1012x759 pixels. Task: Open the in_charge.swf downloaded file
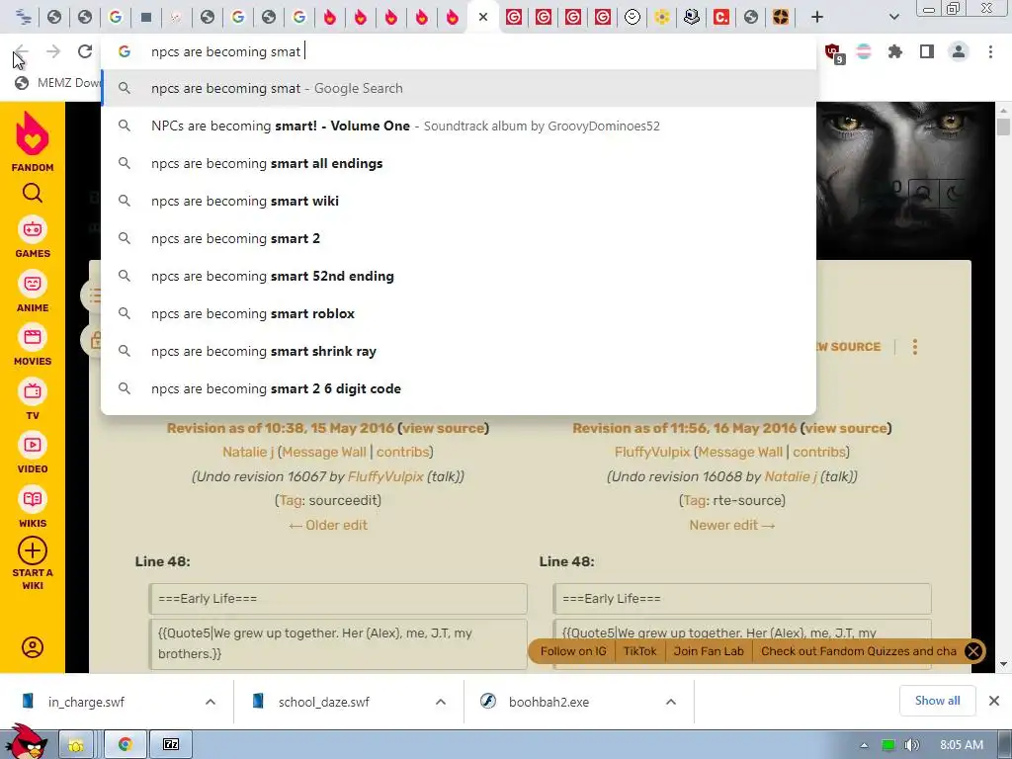point(86,702)
